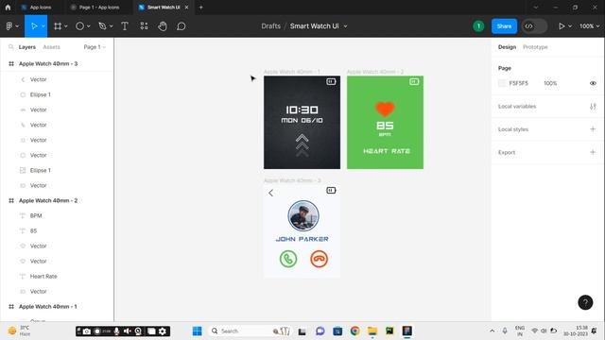Open the Pen tool dropdown arrow
This screenshot has height=340, width=605.
point(112,26)
